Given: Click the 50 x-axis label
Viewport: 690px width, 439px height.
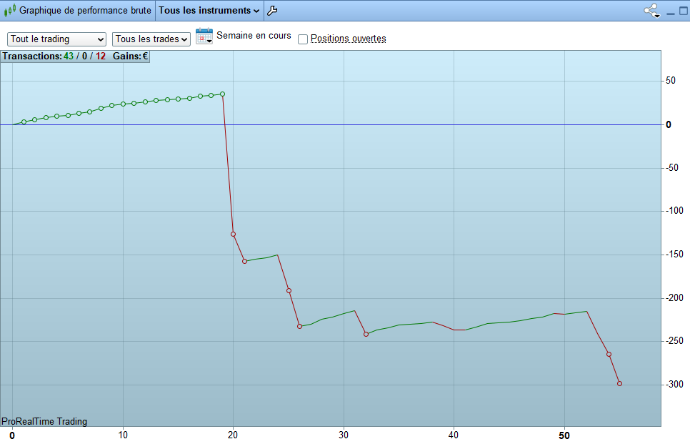Looking at the screenshot, I should click(x=564, y=435).
